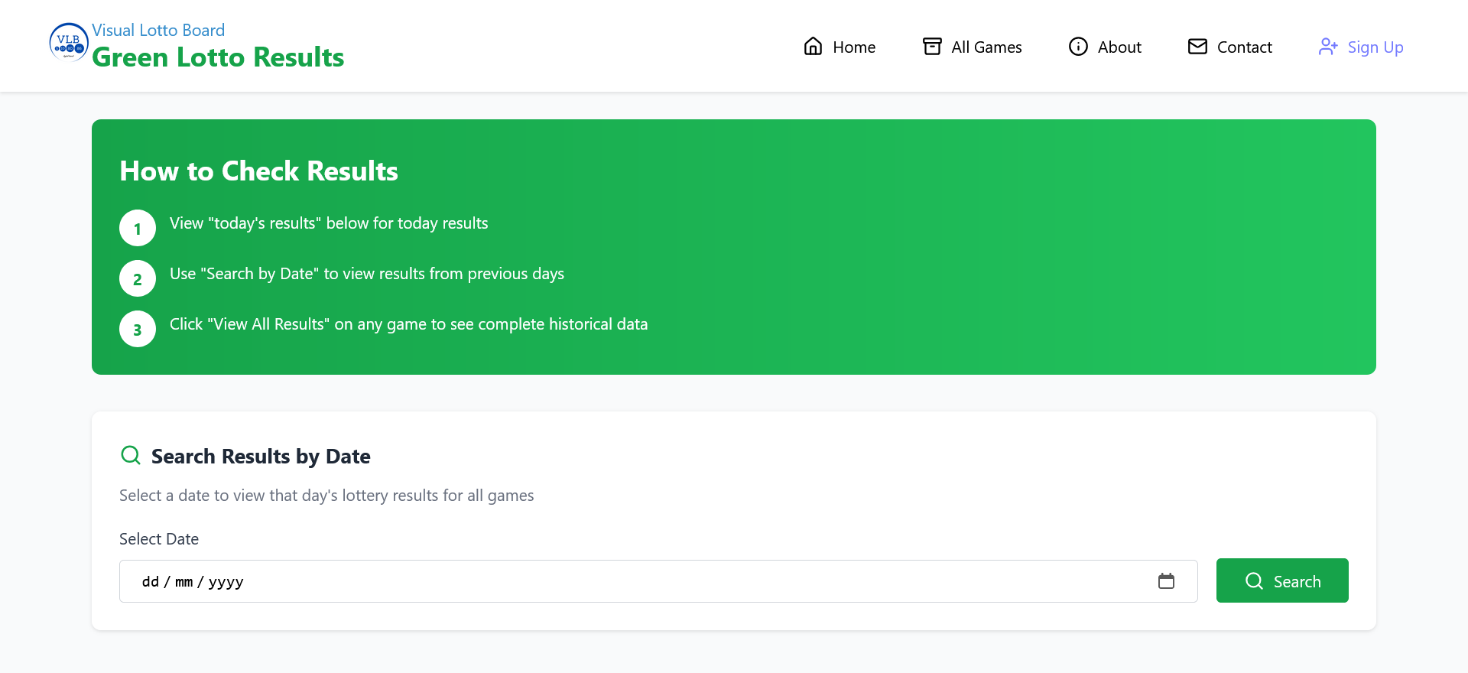Click the Sign Up link

tap(1361, 47)
